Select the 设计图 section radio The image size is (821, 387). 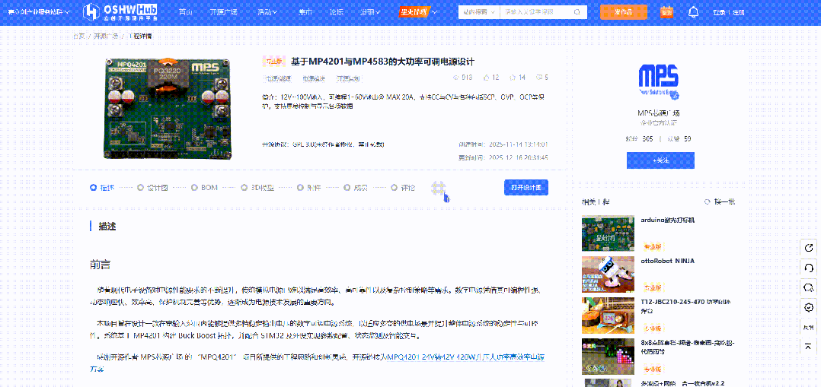coord(141,188)
